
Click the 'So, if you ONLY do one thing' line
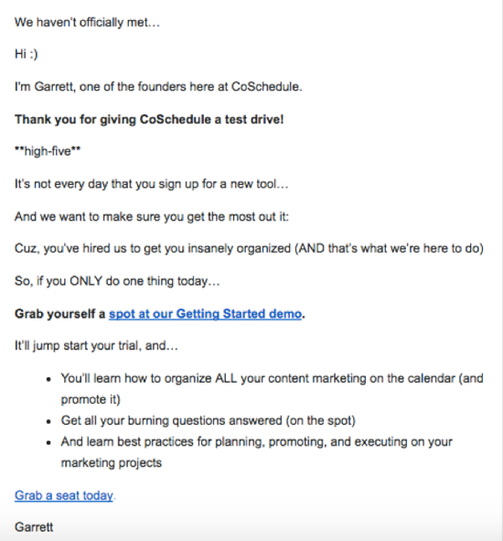click(x=117, y=281)
